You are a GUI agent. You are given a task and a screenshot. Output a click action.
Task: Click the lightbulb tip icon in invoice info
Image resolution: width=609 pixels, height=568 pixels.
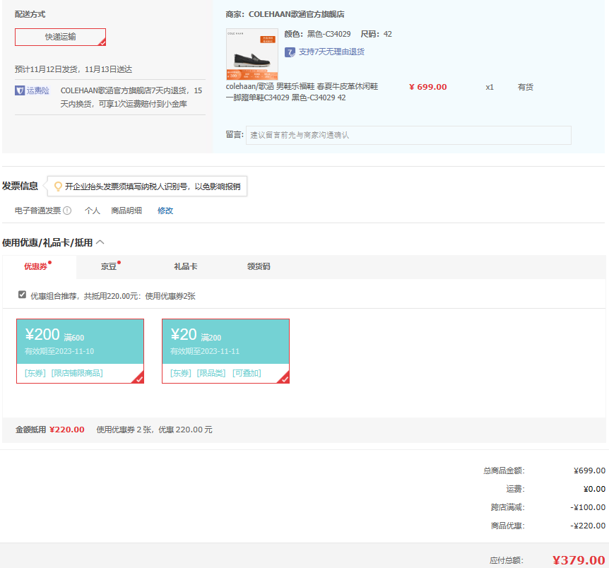pyautogui.click(x=58, y=187)
